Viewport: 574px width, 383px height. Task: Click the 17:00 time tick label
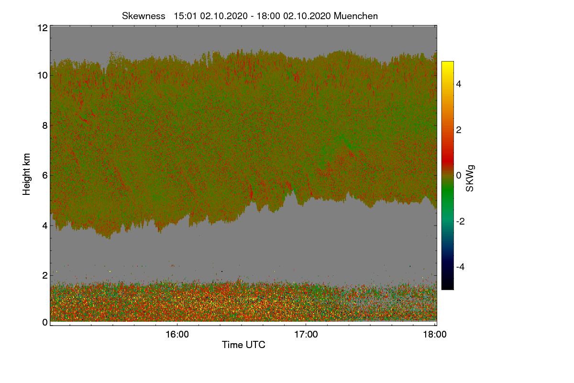[306, 335]
